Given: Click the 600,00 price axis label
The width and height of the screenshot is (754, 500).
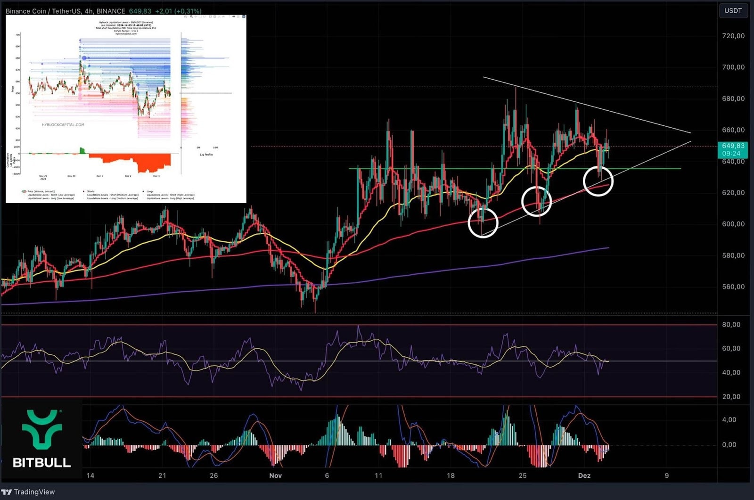Looking at the screenshot, I should coord(733,224).
